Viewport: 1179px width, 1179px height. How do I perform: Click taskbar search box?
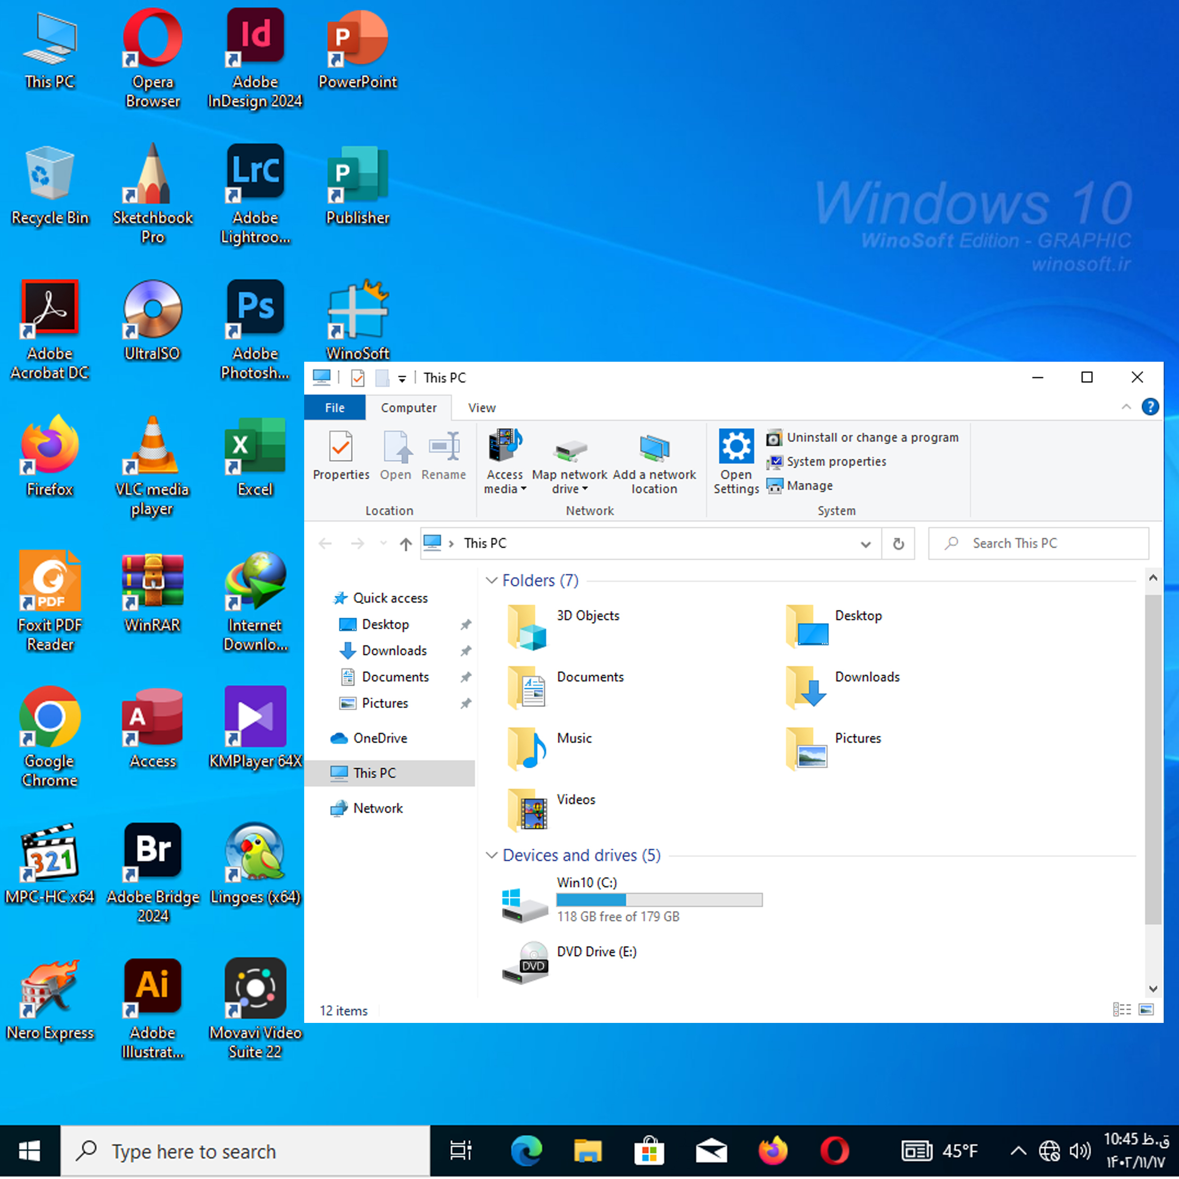click(x=245, y=1151)
